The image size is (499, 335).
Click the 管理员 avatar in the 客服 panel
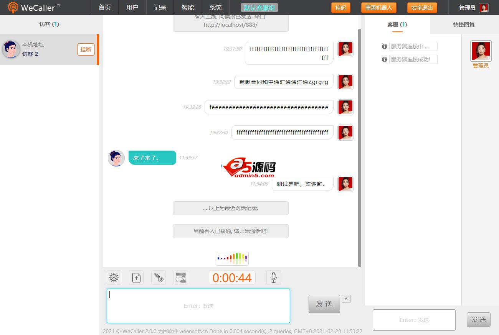click(x=481, y=51)
